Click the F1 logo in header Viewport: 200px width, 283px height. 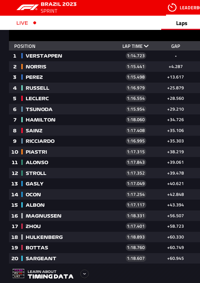coord(27,7)
